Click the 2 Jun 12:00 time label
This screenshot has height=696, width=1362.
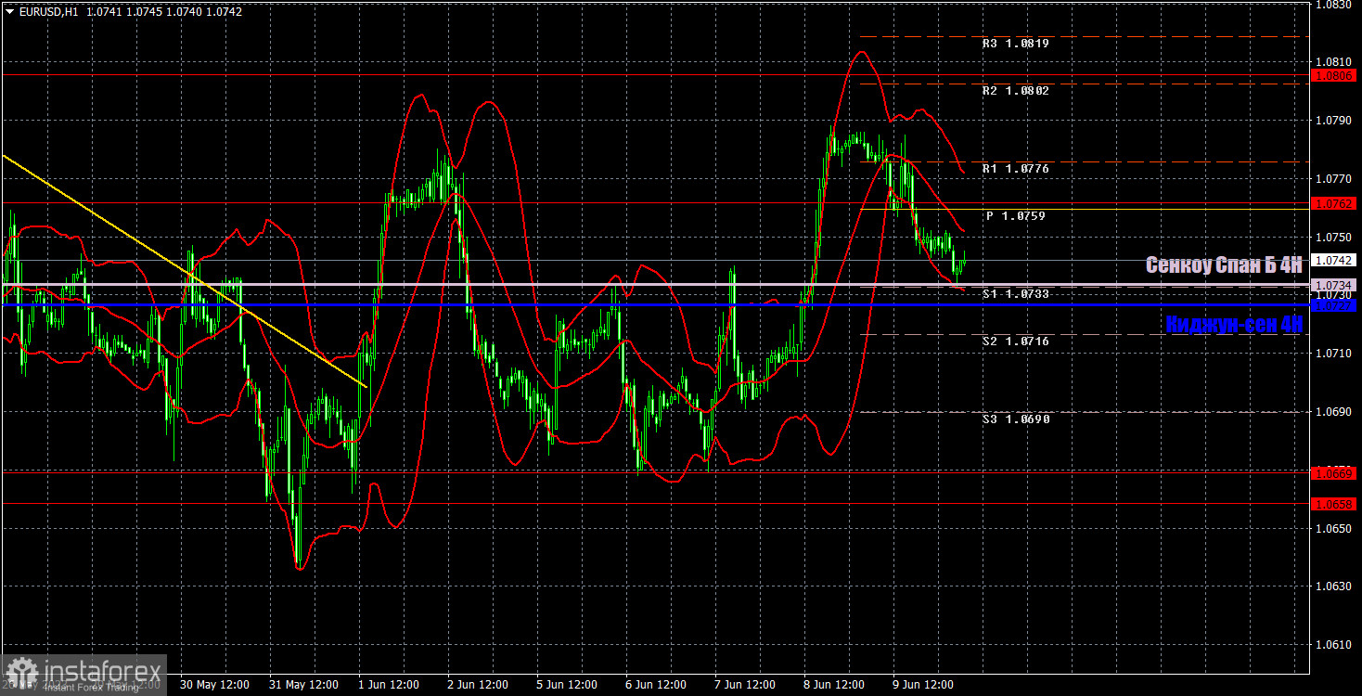point(480,685)
